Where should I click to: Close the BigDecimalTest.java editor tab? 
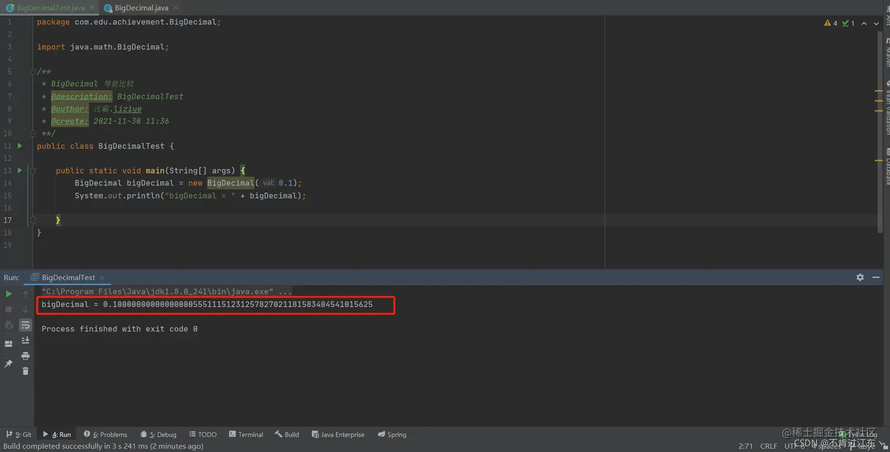tap(92, 8)
